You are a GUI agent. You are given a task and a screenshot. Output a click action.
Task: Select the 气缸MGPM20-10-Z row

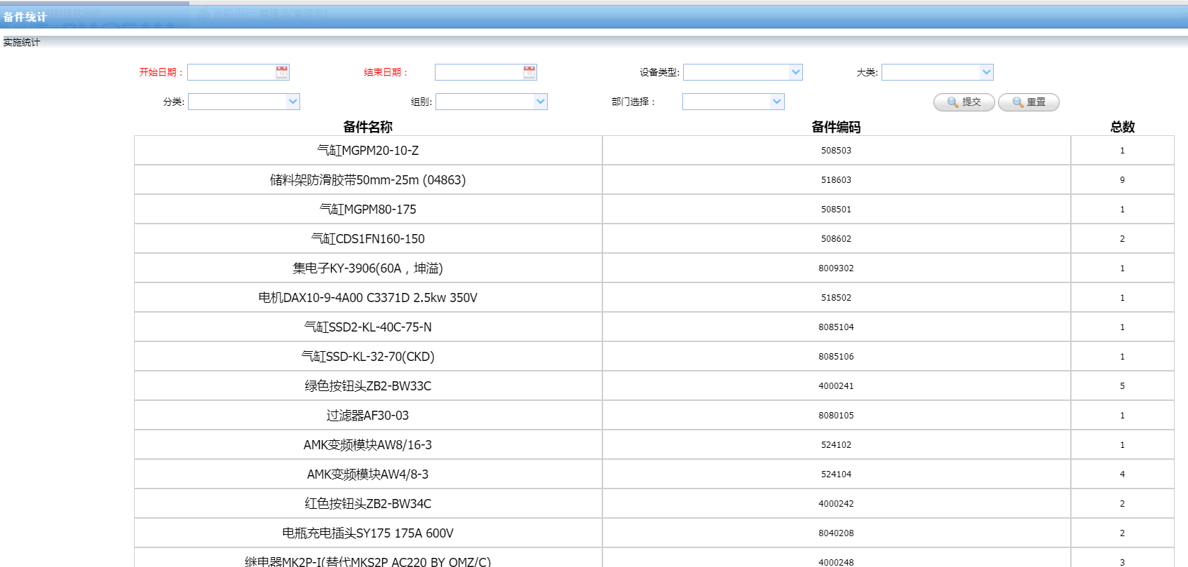(367, 151)
